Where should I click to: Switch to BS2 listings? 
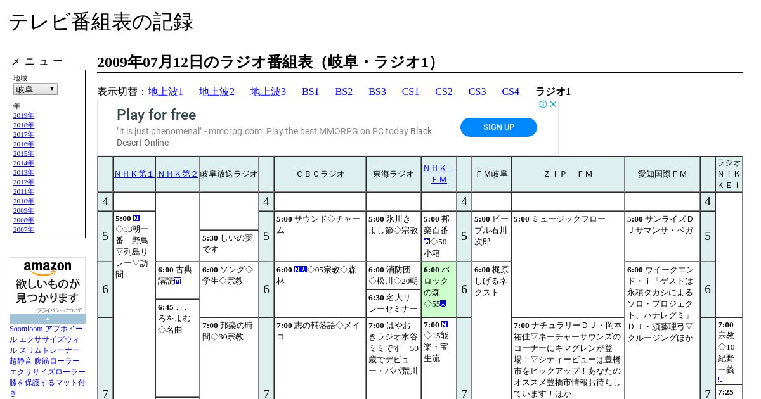pos(344,92)
